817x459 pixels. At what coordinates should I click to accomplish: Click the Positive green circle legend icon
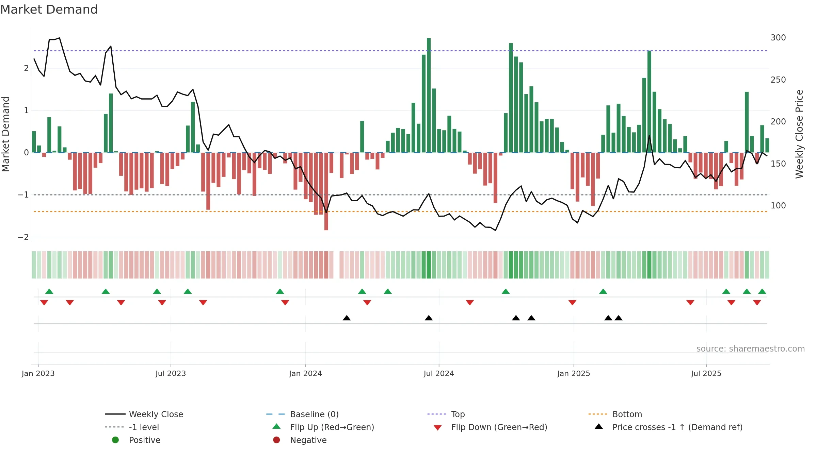point(115,440)
